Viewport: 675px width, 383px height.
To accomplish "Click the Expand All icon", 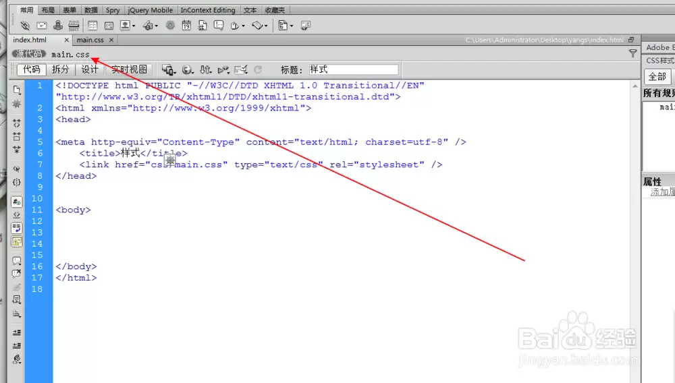I will click(x=17, y=150).
